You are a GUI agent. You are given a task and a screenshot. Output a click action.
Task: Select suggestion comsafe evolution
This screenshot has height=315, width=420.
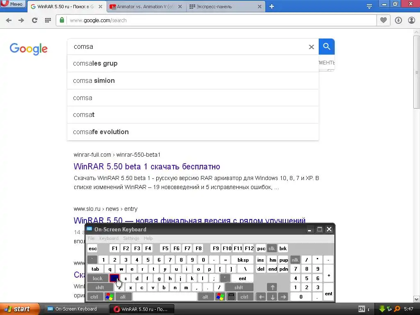pos(193,132)
